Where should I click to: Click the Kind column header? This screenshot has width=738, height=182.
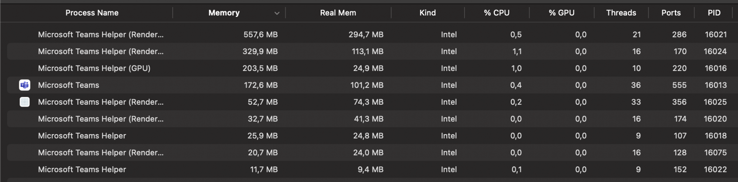(x=427, y=13)
